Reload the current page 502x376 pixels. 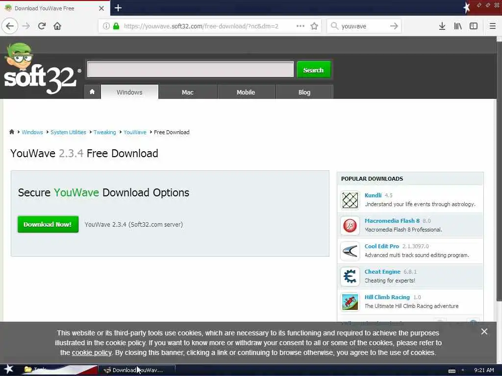click(x=42, y=26)
